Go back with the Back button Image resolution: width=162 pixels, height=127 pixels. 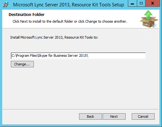coord(91,116)
